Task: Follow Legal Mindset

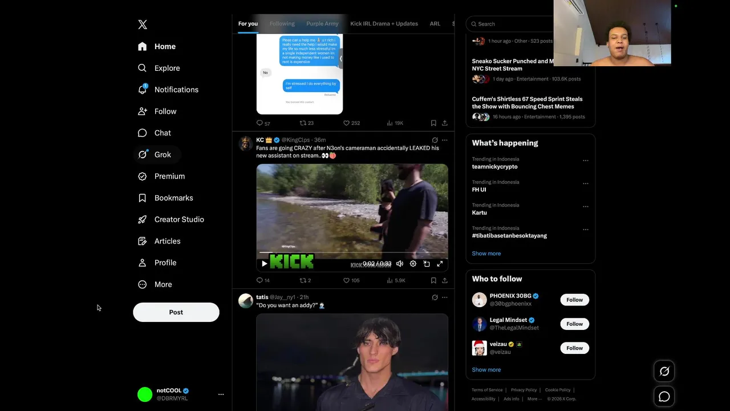Action: [x=574, y=324]
